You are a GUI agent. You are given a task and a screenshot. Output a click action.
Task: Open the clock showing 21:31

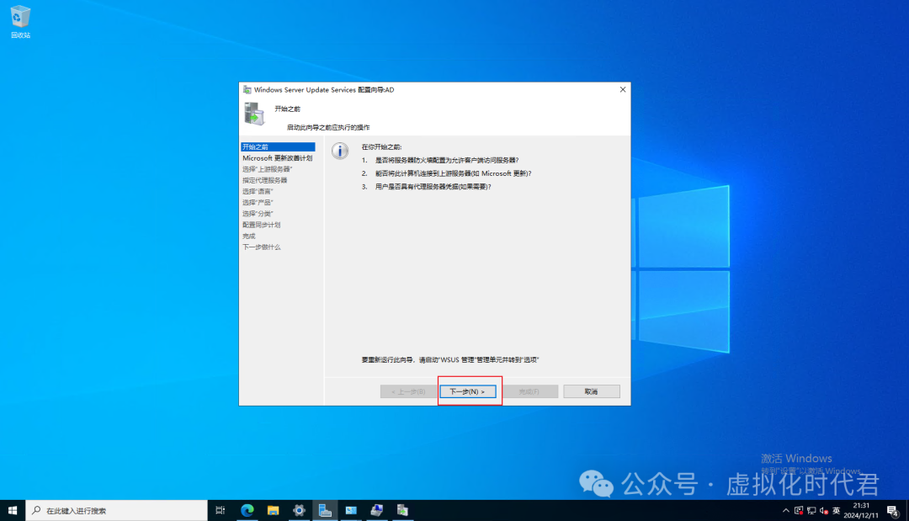(x=861, y=511)
